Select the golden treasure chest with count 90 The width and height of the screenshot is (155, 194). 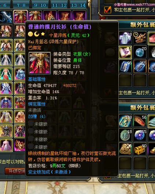pyautogui.click(x=140, y=149)
